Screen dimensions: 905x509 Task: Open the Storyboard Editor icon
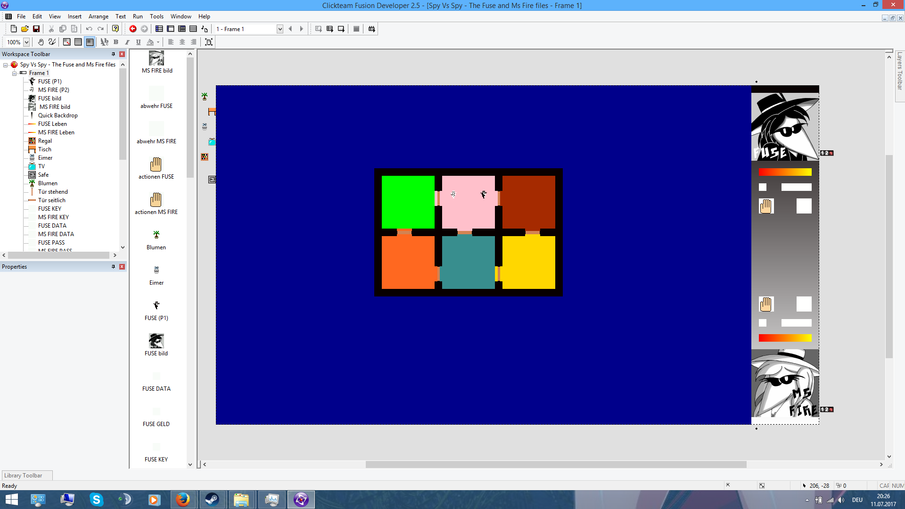[x=159, y=29]
